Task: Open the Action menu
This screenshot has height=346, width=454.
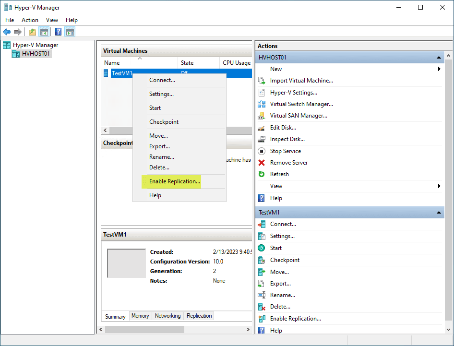Action: (x=30, y=20)
